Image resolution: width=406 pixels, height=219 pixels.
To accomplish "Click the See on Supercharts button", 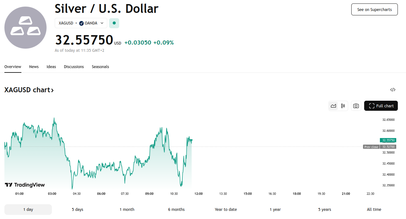I will tap(374, 10).
